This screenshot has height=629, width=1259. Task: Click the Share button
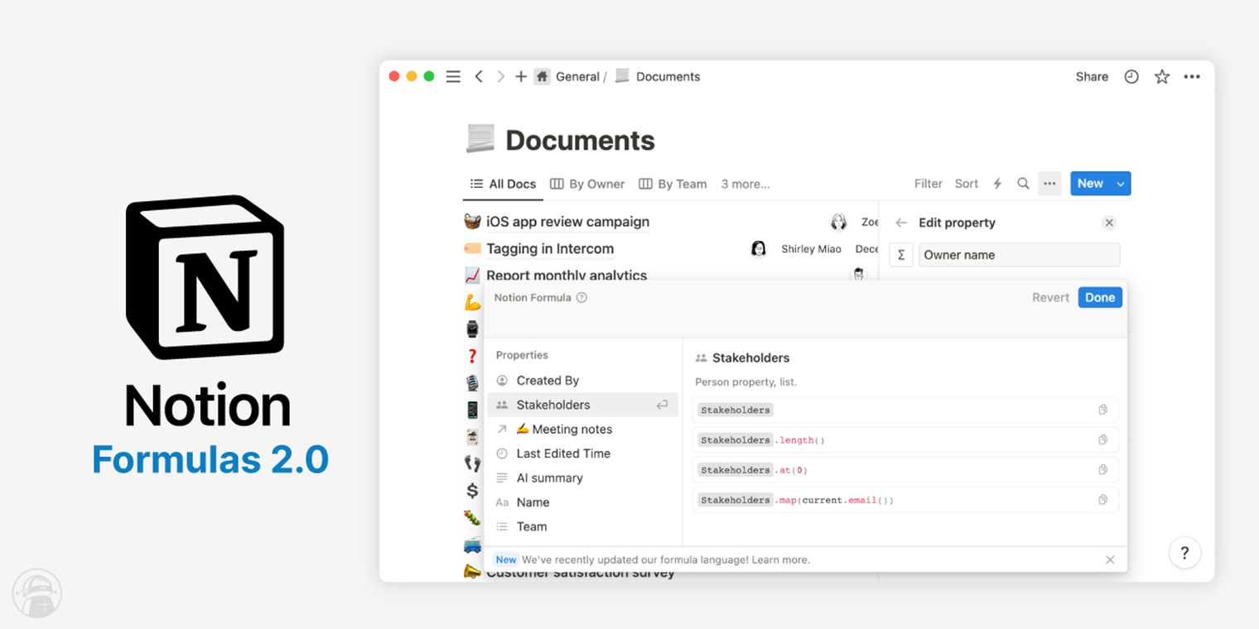click(x=1092, y=76)
